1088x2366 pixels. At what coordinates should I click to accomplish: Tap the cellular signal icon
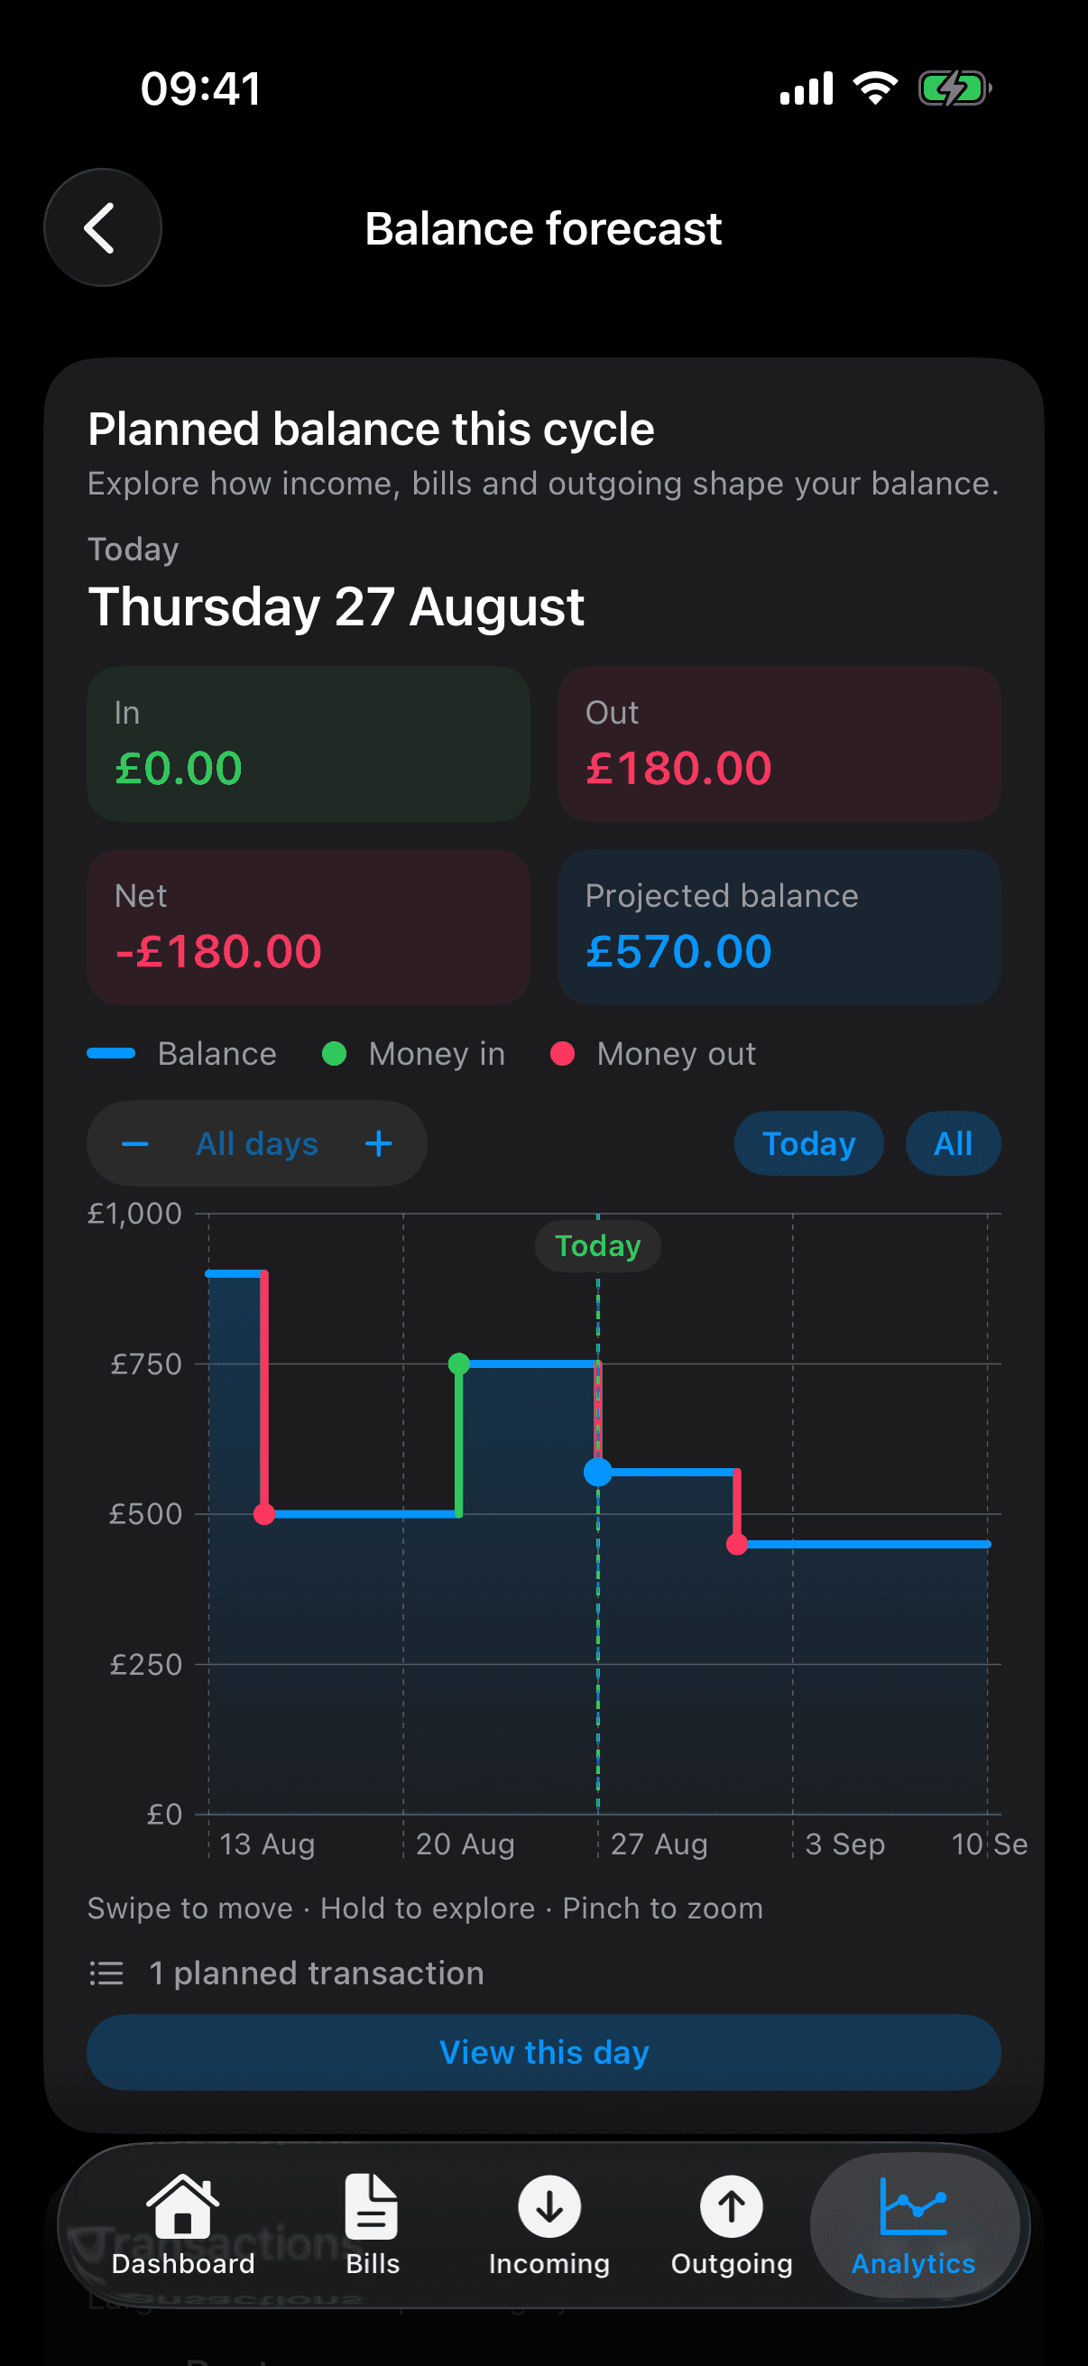pos(807,88)
